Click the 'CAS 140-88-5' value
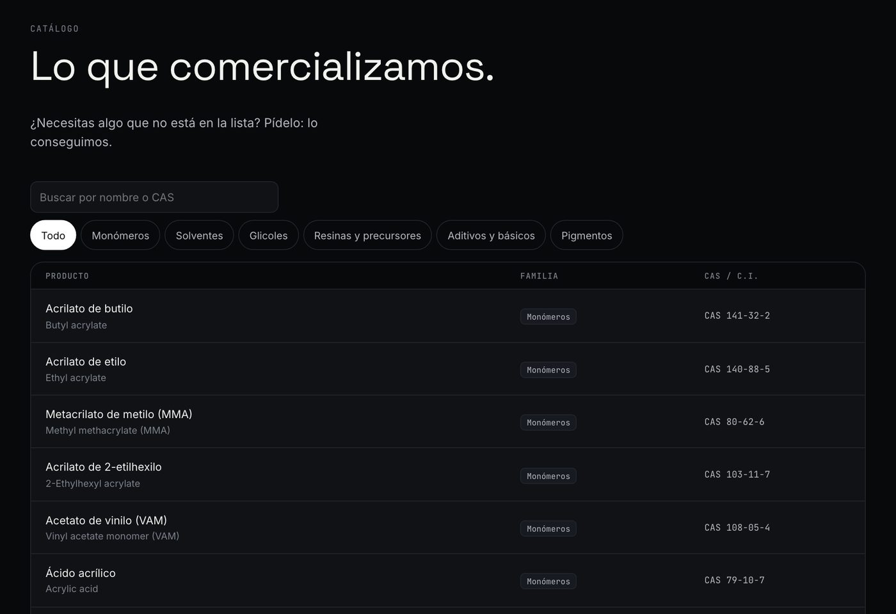 [737, 369]
